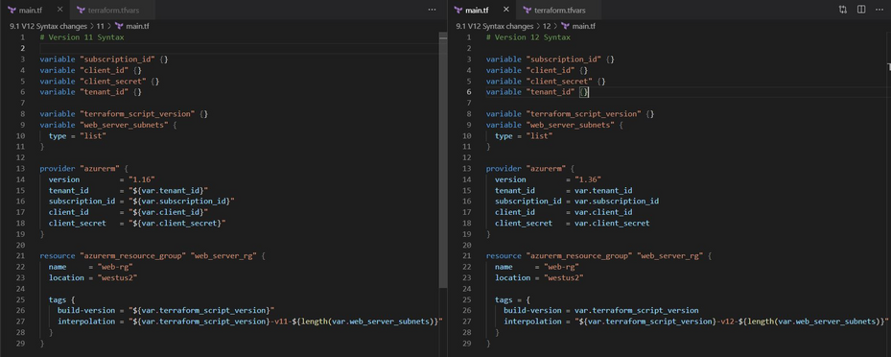Click 'tags {' line in Version 11 file
Image resolution: width=891 pixels, height=357 pixels.
click(62, 299)
